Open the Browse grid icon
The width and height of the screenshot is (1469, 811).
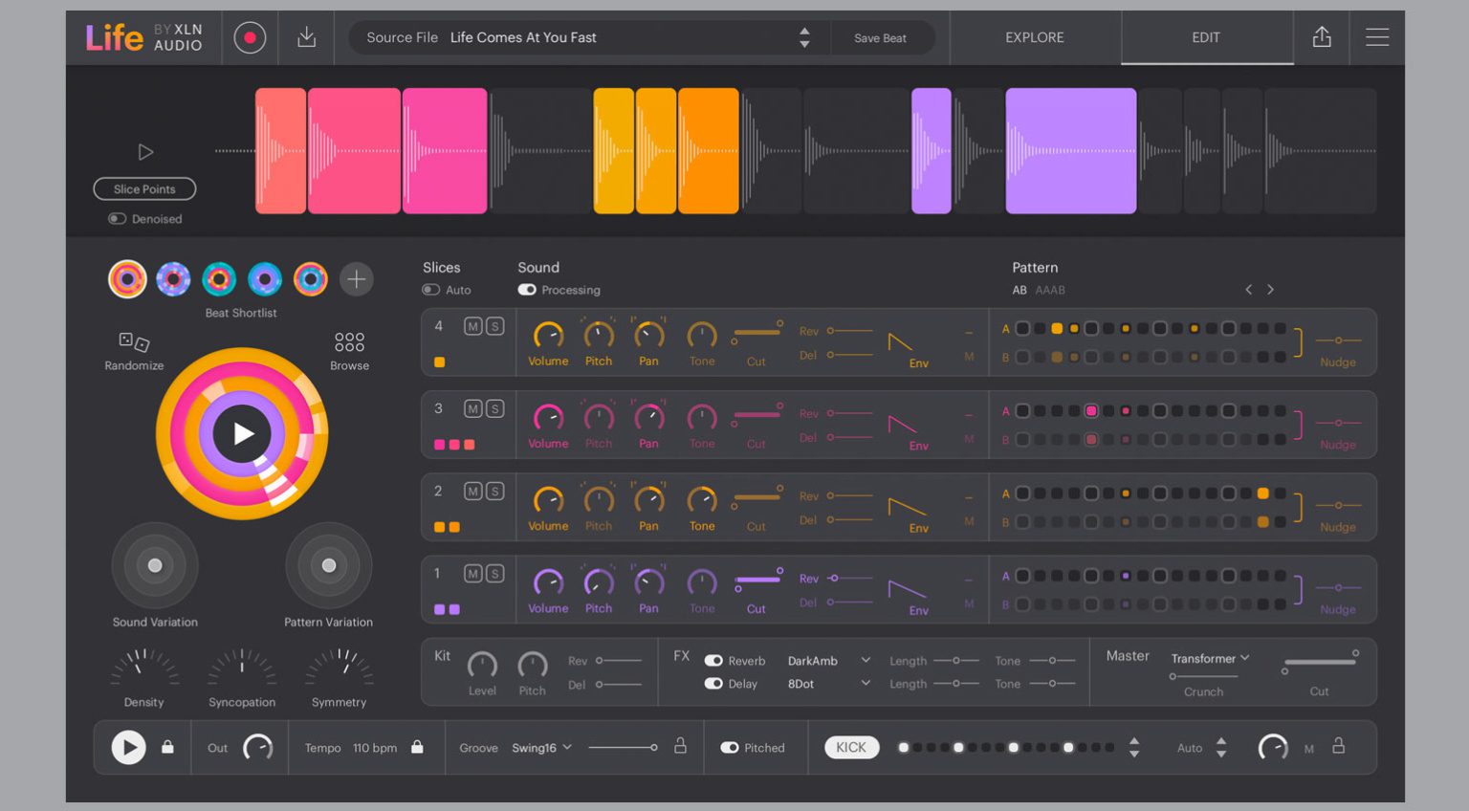(349, 340)
